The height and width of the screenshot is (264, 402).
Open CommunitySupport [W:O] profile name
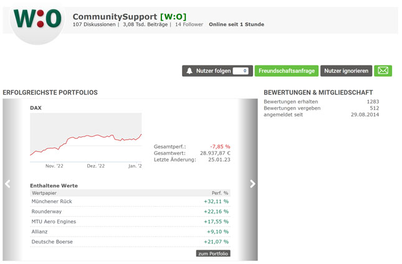(x=130, y=16)
